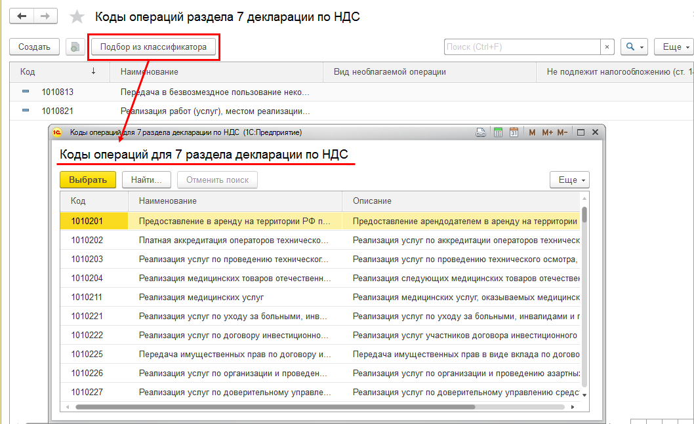The height and width of the screenshot is (424, 694).
Task: Click the scroll left arrow in dialog list
Action: [x=68, y=407]
